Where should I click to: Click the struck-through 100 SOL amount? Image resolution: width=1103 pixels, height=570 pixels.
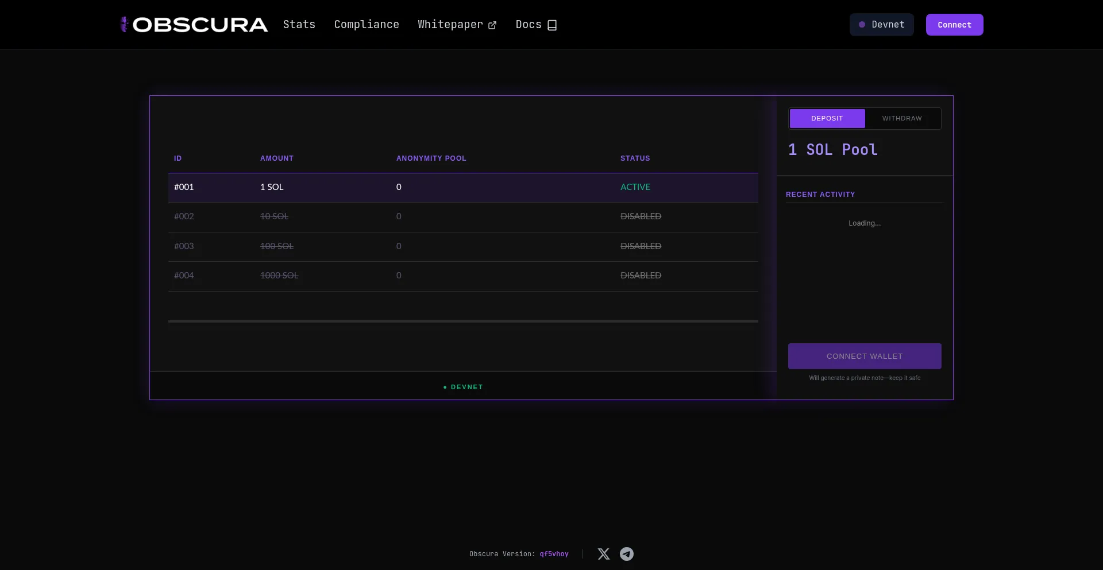(277, 246)
